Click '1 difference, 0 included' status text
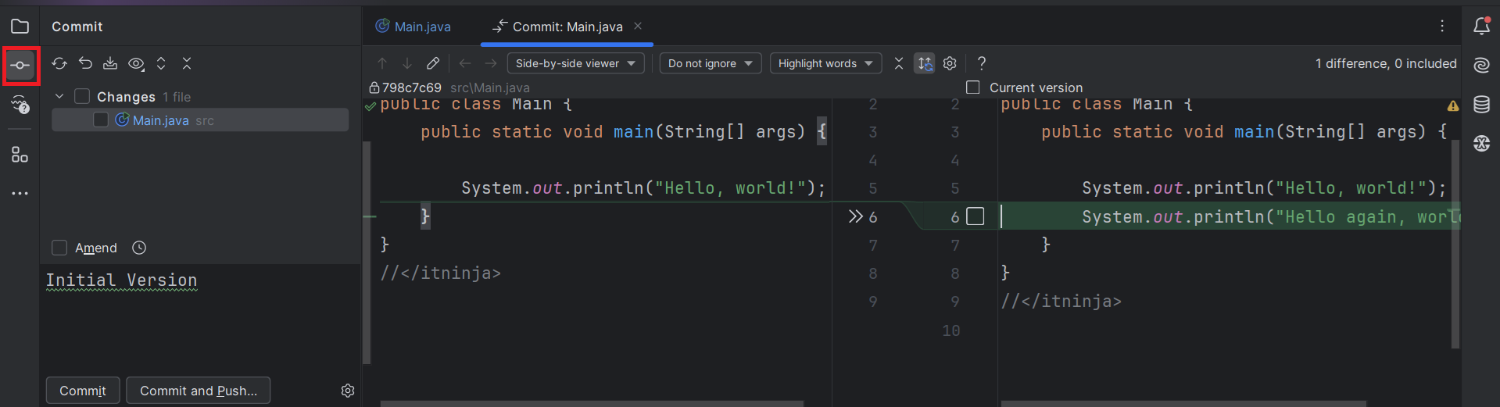 coord(1386,63)
